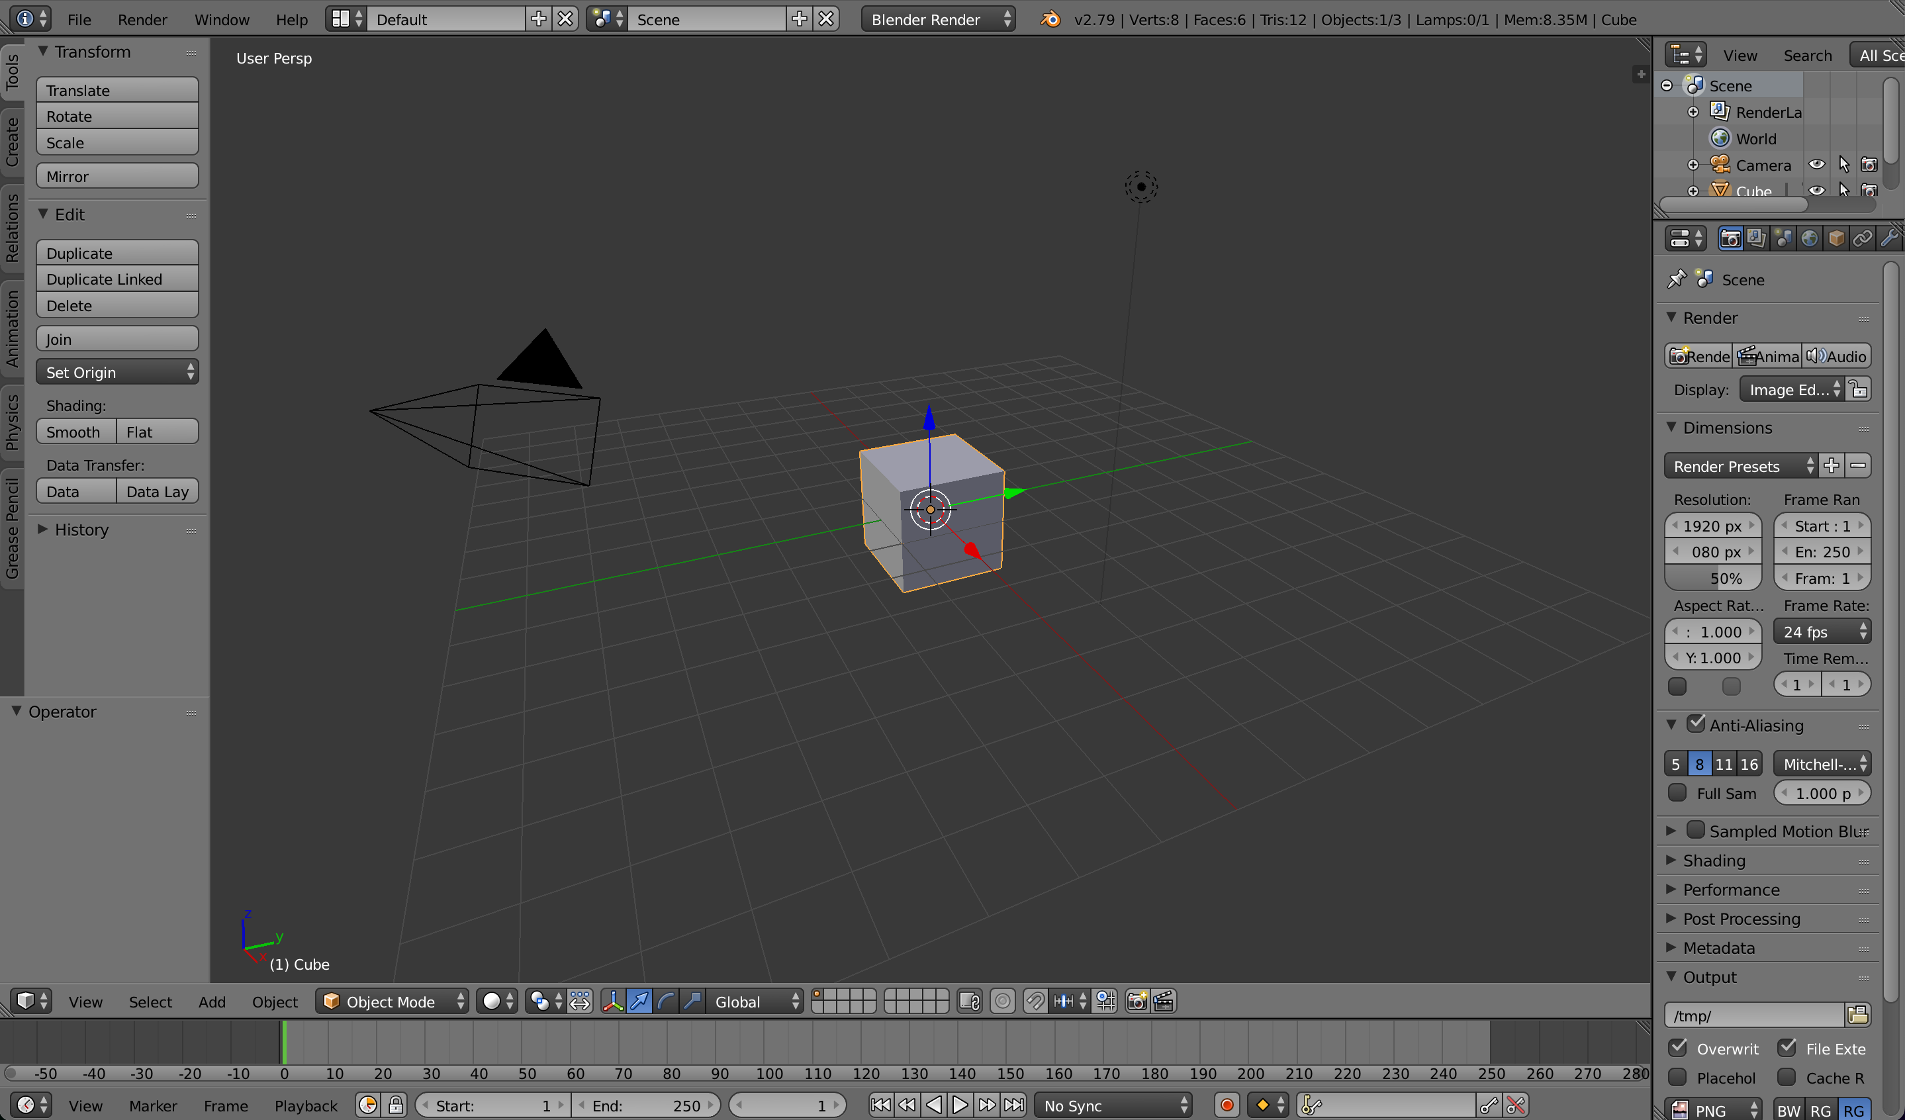Image resolution: width=1905 pixels, height=1120 pixels.
Task: Open the Object Mode dropdown
Action: click(x=393, y=1002)
